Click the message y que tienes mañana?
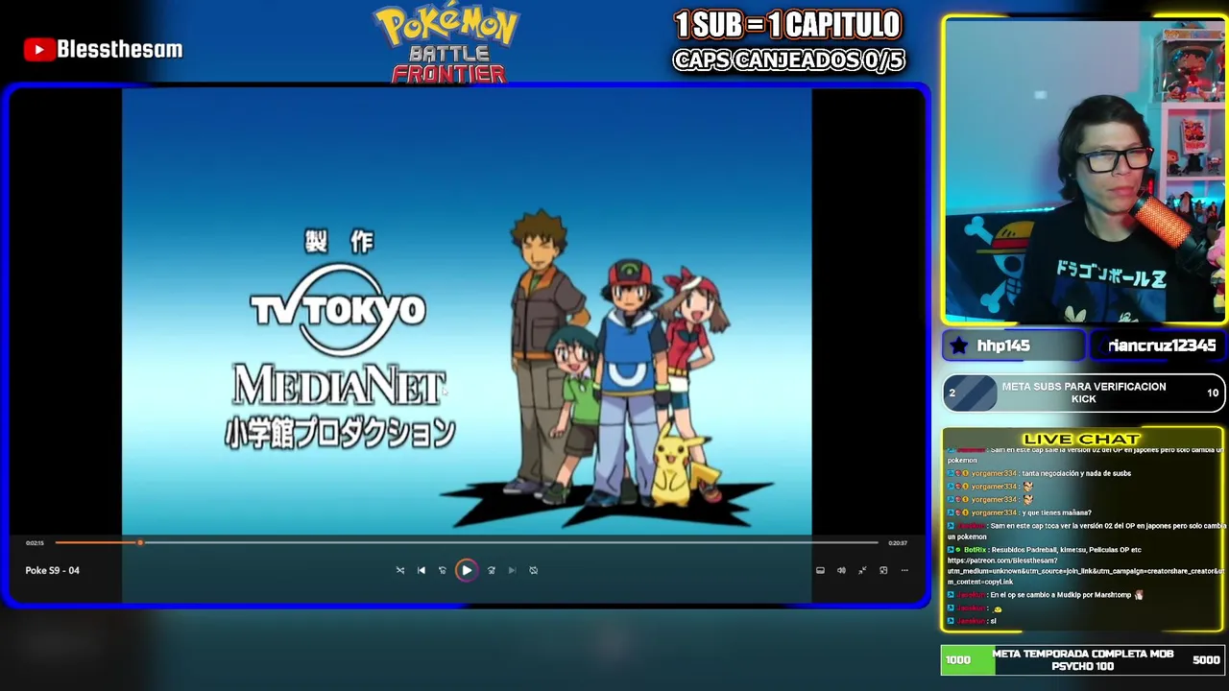The height and width of the screenshot is (691, 1229). (1056, 512)
